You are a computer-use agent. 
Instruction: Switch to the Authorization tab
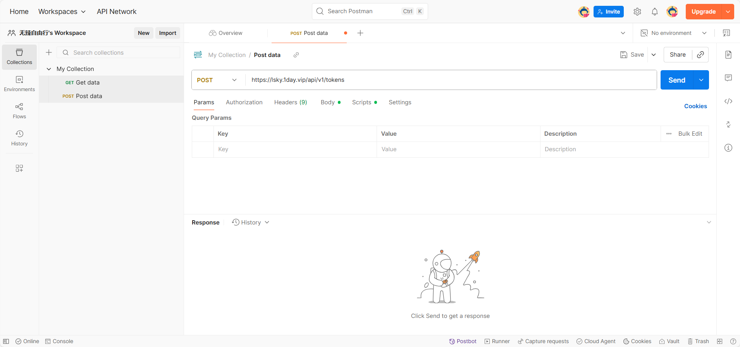244,102
